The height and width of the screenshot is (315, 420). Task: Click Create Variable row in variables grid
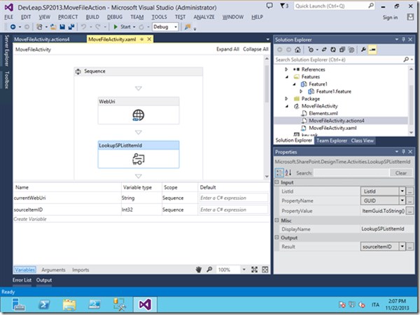tap(141, 219)
